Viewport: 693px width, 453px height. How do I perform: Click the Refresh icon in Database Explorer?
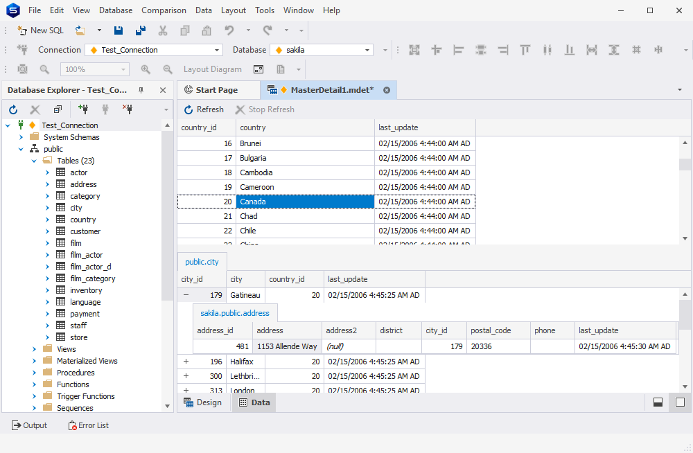pos(13,109)
